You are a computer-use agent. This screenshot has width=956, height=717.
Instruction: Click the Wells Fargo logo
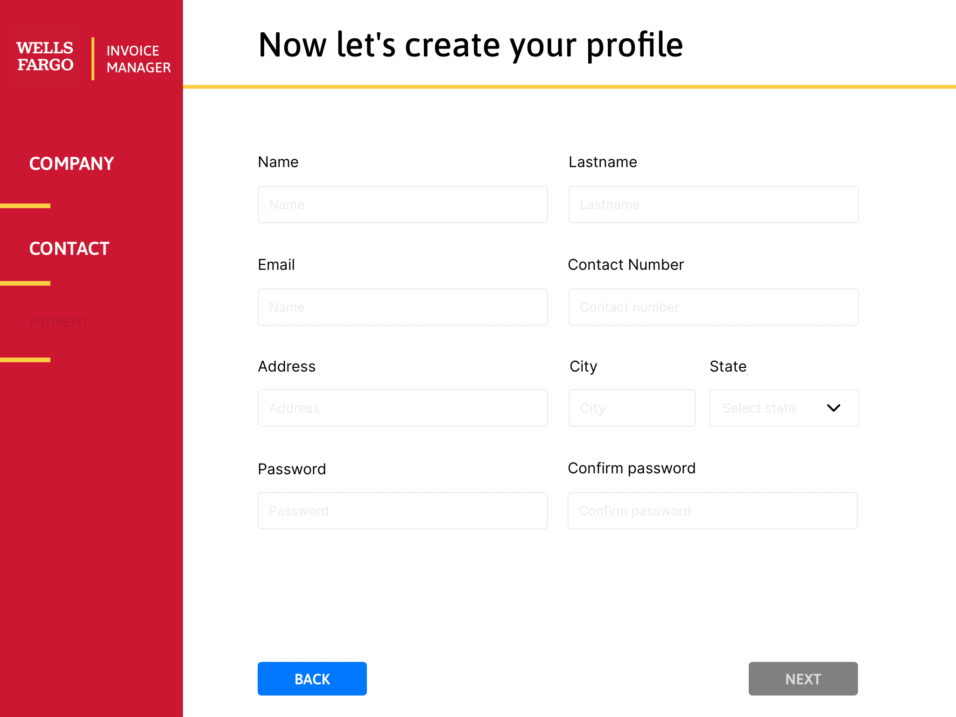click(45, 56)
